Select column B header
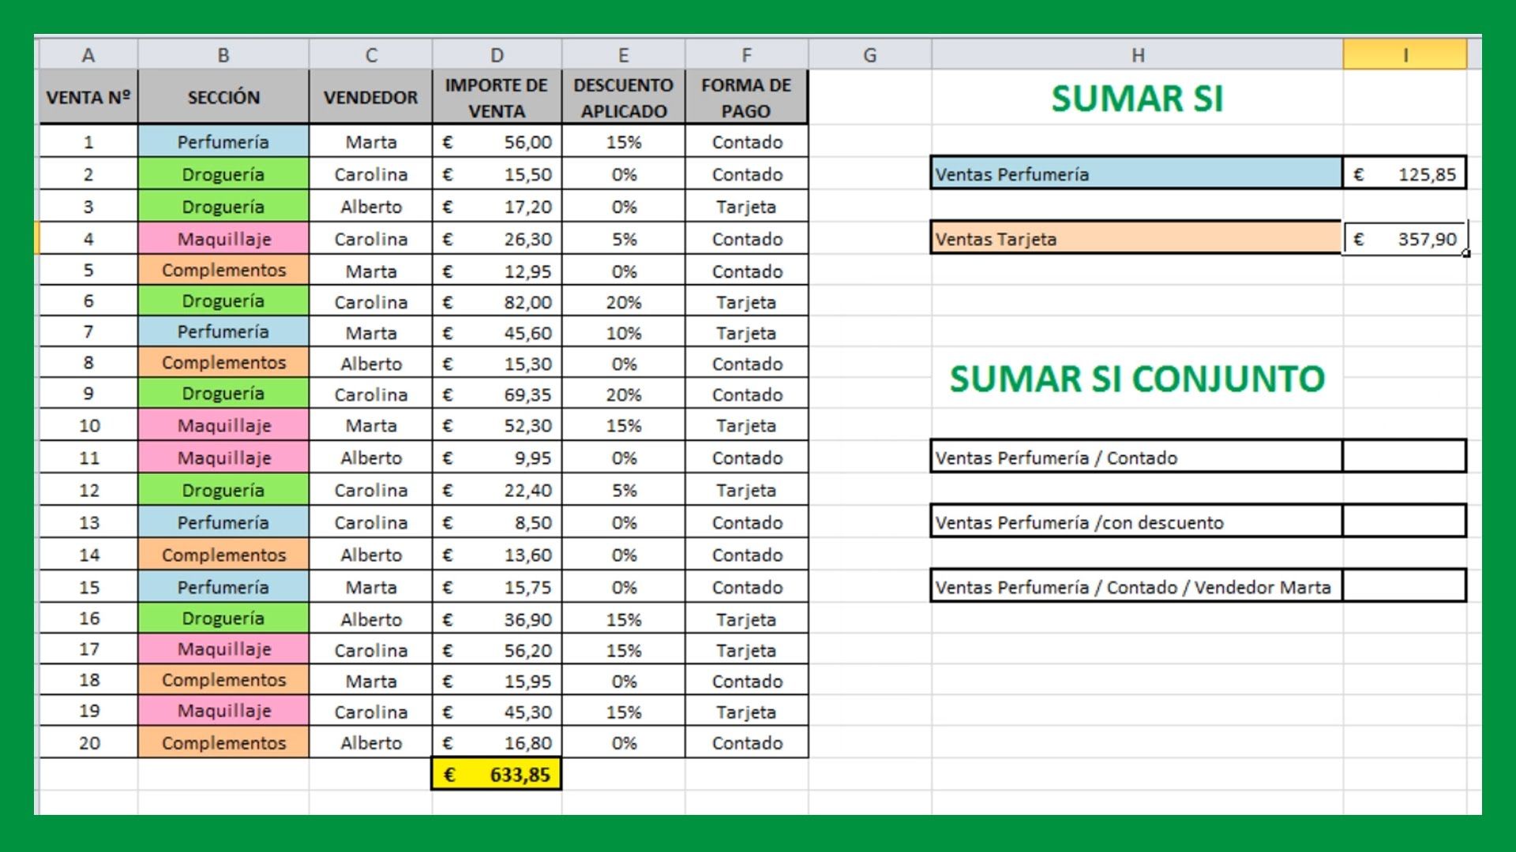1516x852 pixels. pyautogui.click(x=223, y=55)
